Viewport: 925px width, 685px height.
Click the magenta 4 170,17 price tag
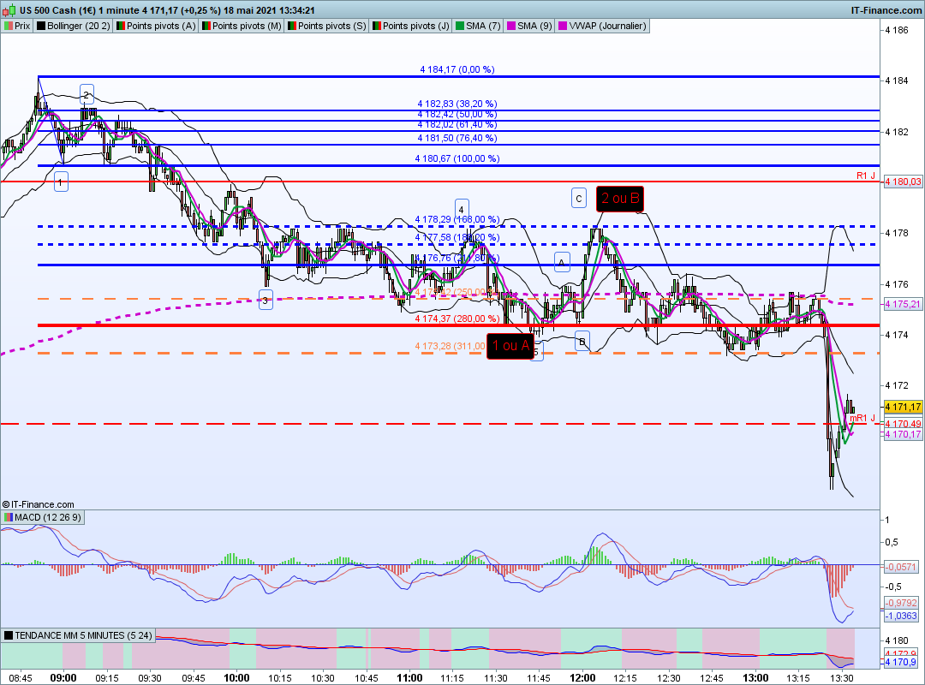pyautogui.click(x=903, y=434)
